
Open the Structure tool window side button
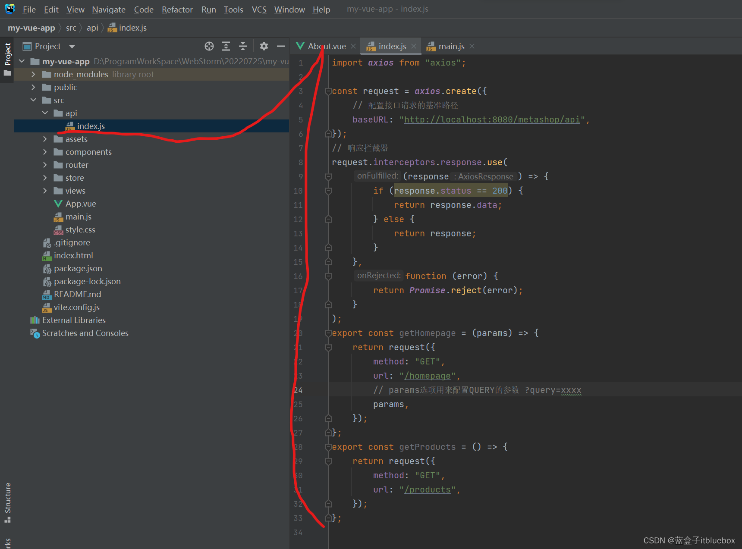click(7, 502)
